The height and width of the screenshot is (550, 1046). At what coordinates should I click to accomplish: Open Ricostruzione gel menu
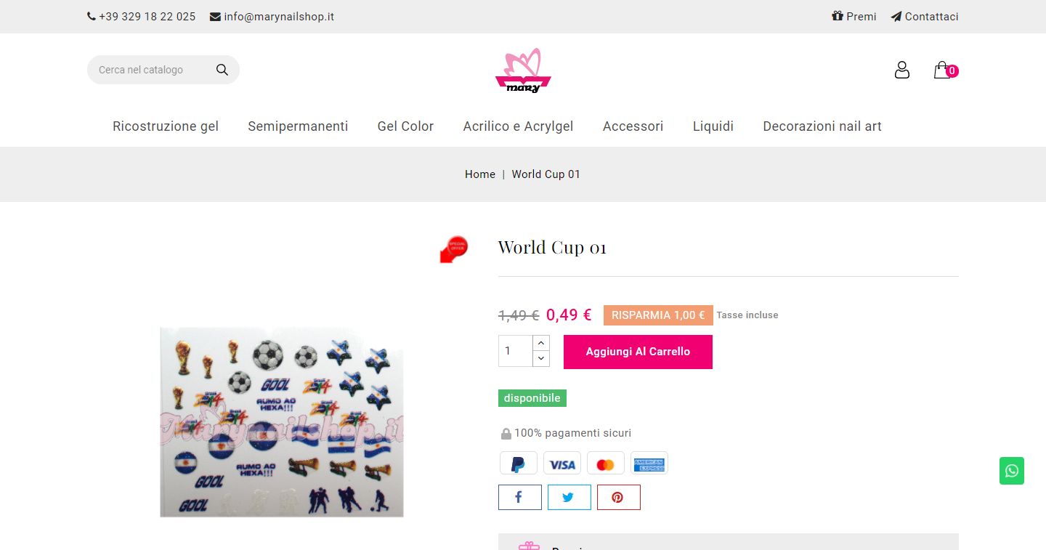166,126
